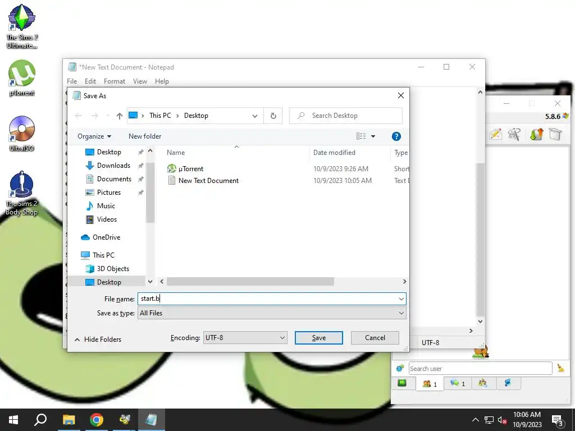This screenshot has height=431, width=575.
Task: Open The Sims 2 Body Shop shortcut
Action: [22, 194]
